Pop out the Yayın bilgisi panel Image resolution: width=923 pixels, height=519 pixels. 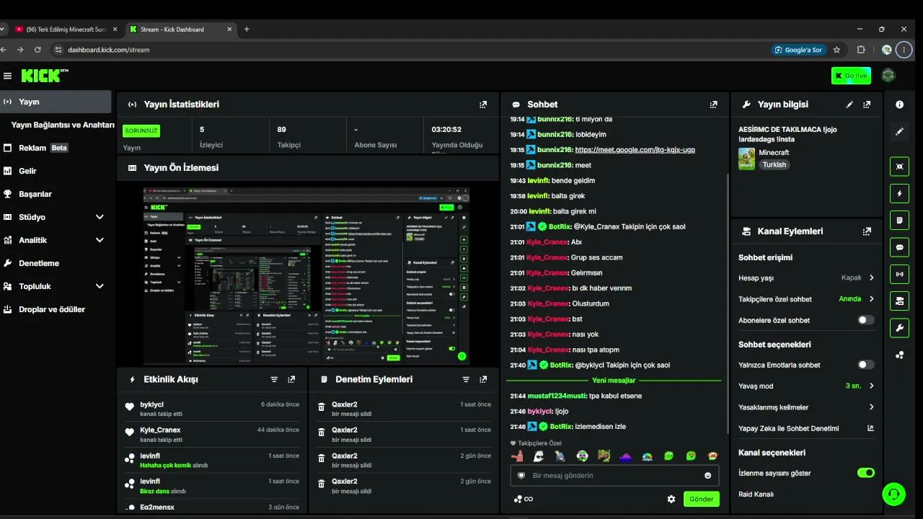(867, 105)
